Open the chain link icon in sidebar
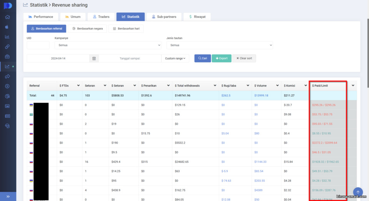This screenshot has width=369, height=201. [x=7, y=47]
